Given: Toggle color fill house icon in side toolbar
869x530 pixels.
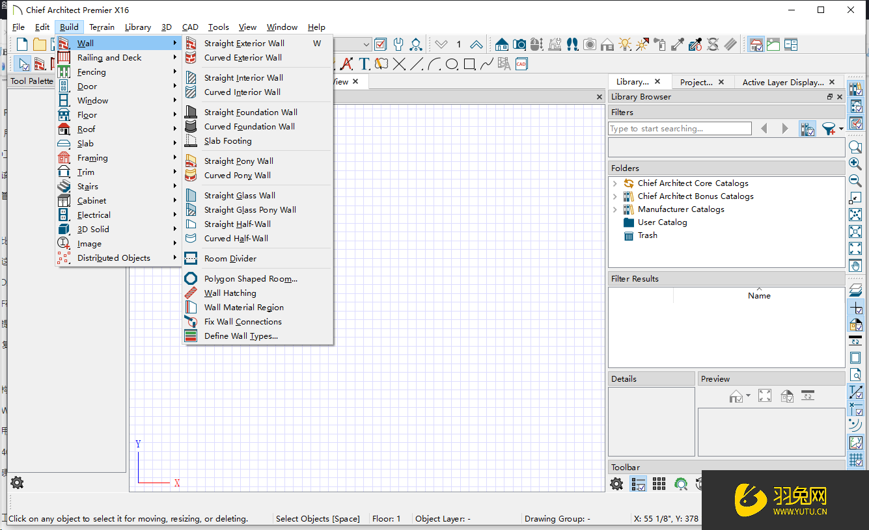Looking at the screenshot, I should point(855,324).
